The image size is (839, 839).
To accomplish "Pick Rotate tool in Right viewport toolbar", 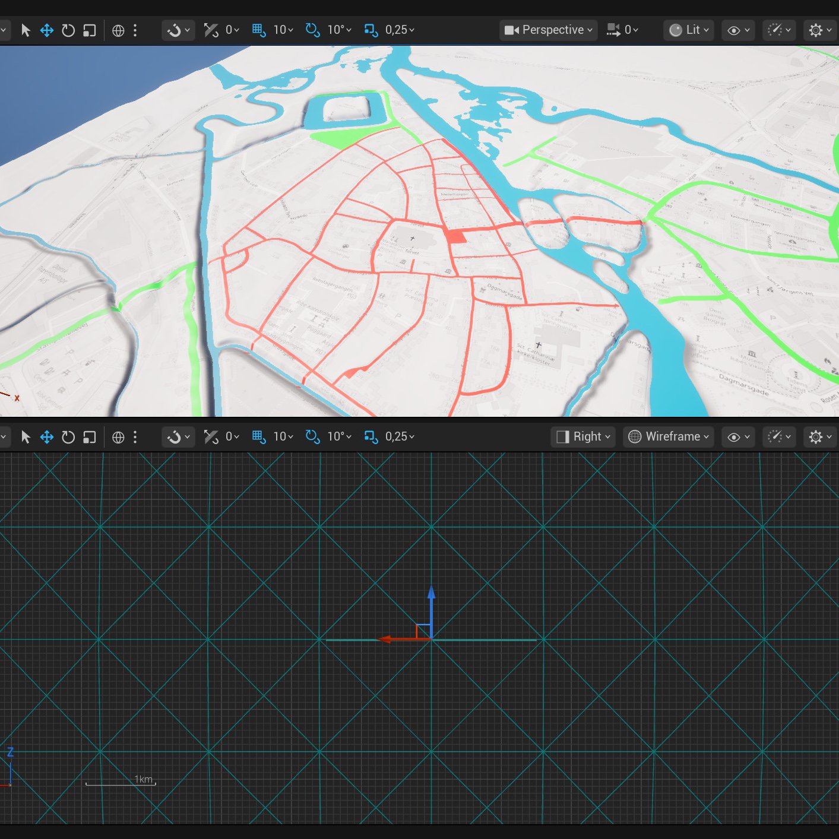I will point(68,437).
